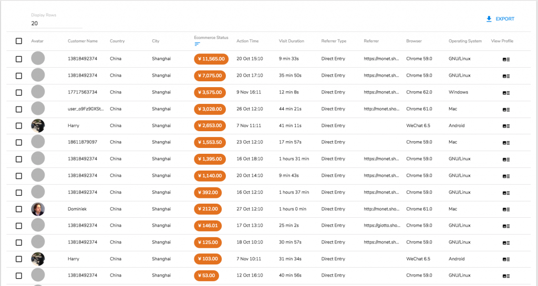The width and height of the screenshot is (538, 286).
Task: Toggle the select-all checkbox in header
Action: tap(19, 41)
